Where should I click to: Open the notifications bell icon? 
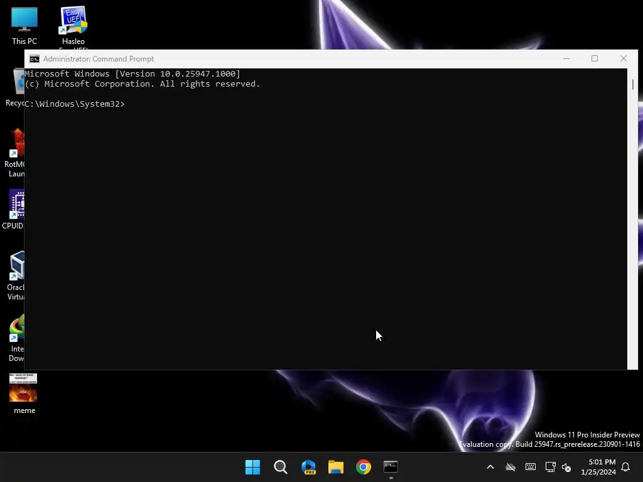coord(626,467)
